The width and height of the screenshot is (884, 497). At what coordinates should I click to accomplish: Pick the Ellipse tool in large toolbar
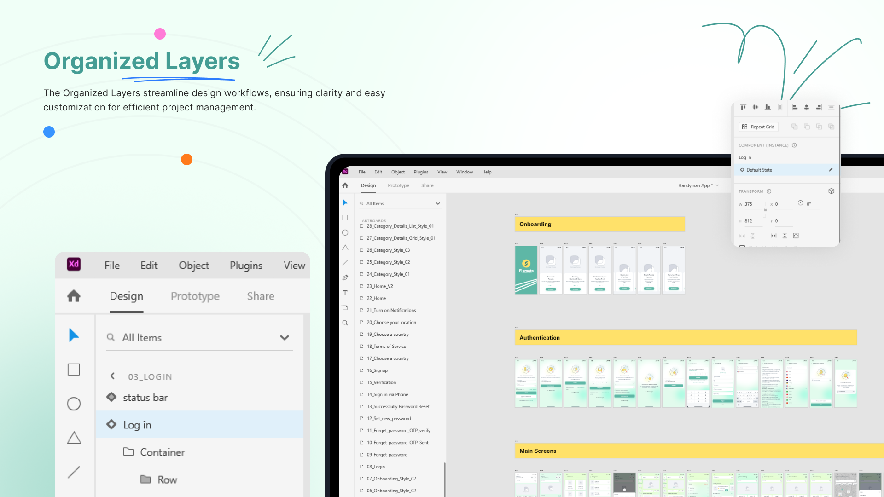[74, 404]
